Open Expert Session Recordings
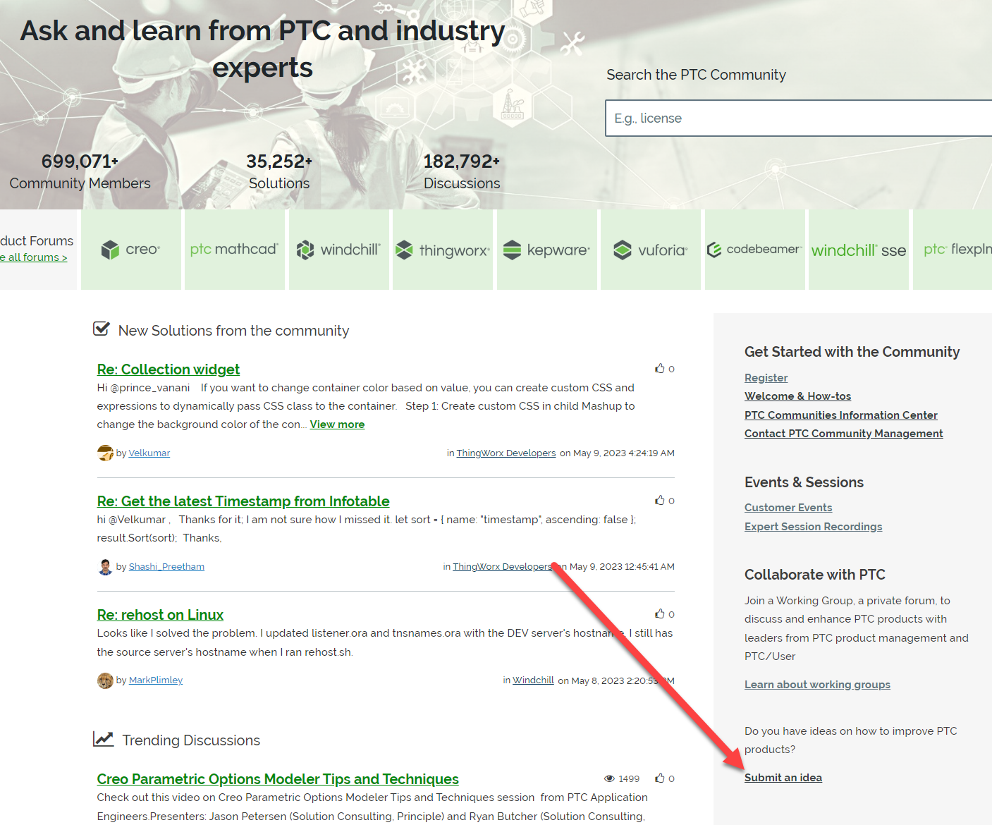Screen dimensions: 992x825 [813, 526]
